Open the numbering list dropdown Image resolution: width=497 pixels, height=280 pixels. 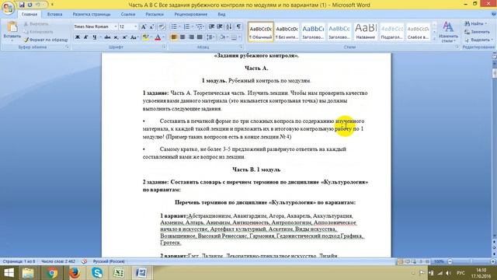(x=192, y=26)
